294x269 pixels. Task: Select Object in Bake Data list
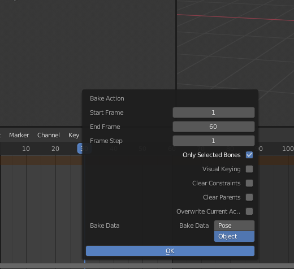click(x=234, y=236)
